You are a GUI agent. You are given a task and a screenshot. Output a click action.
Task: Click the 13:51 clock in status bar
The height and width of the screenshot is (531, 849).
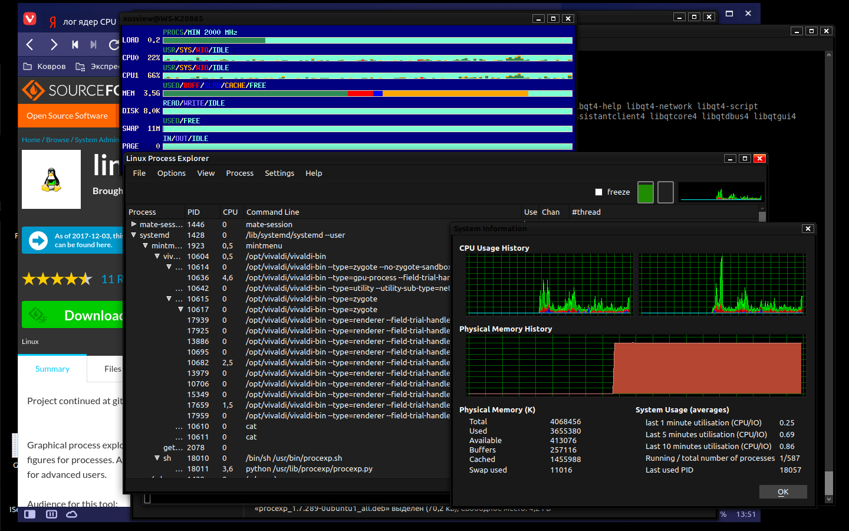[x=746, y=514]
